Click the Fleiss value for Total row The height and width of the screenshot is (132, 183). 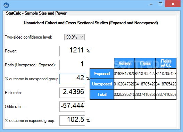coord(145,94)
